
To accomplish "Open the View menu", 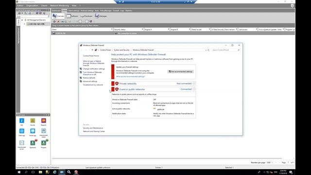I will coord(74,5).
